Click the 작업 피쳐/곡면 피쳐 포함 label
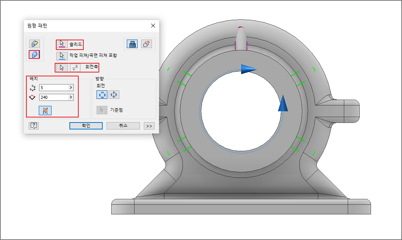Screen dimensions: 402x240 [93, 55]
